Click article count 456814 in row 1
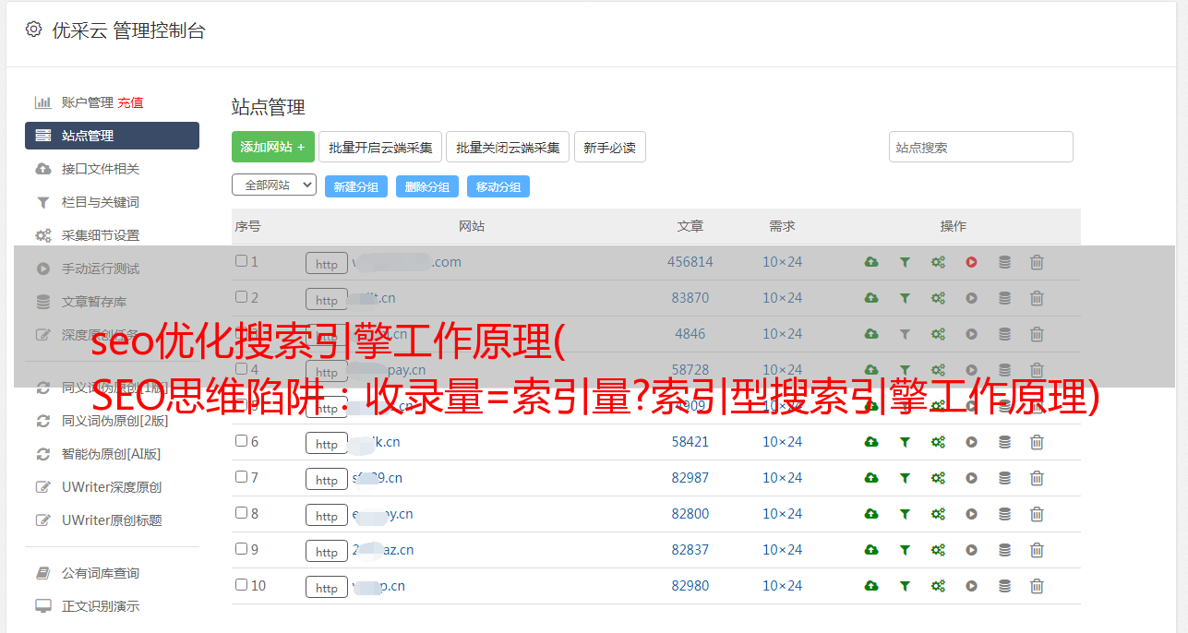This screenshot has height=633, width=1188. (x=690, y=262)
